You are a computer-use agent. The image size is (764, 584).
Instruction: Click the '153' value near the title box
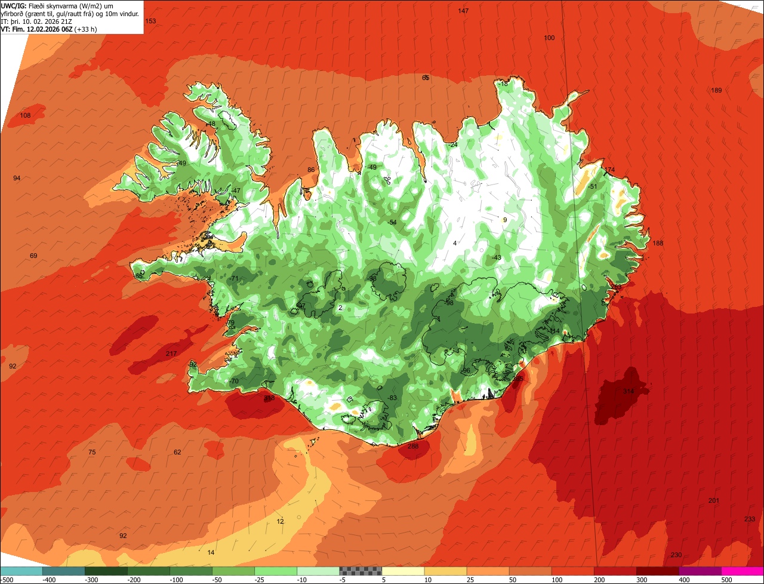pyautogui.click(x=150, y=21)
